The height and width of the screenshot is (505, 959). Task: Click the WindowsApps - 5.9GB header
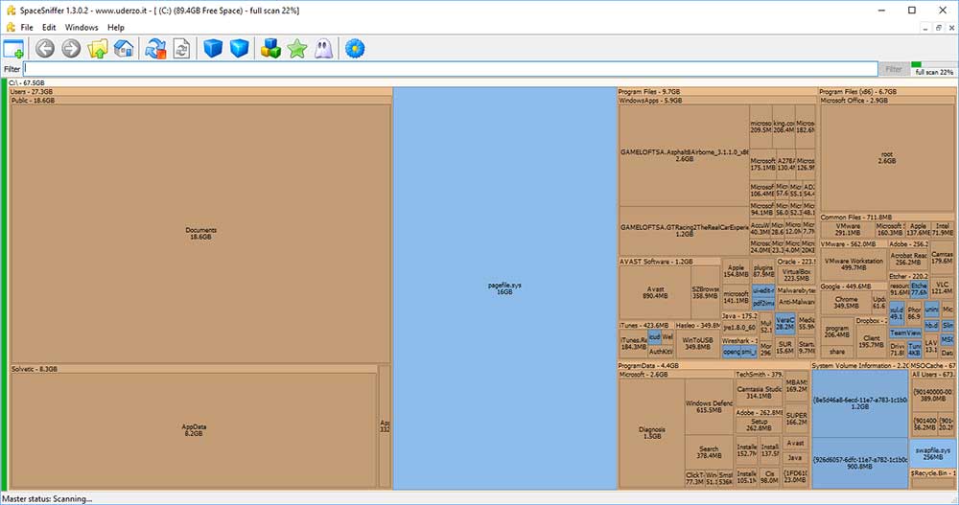(716, 101)
